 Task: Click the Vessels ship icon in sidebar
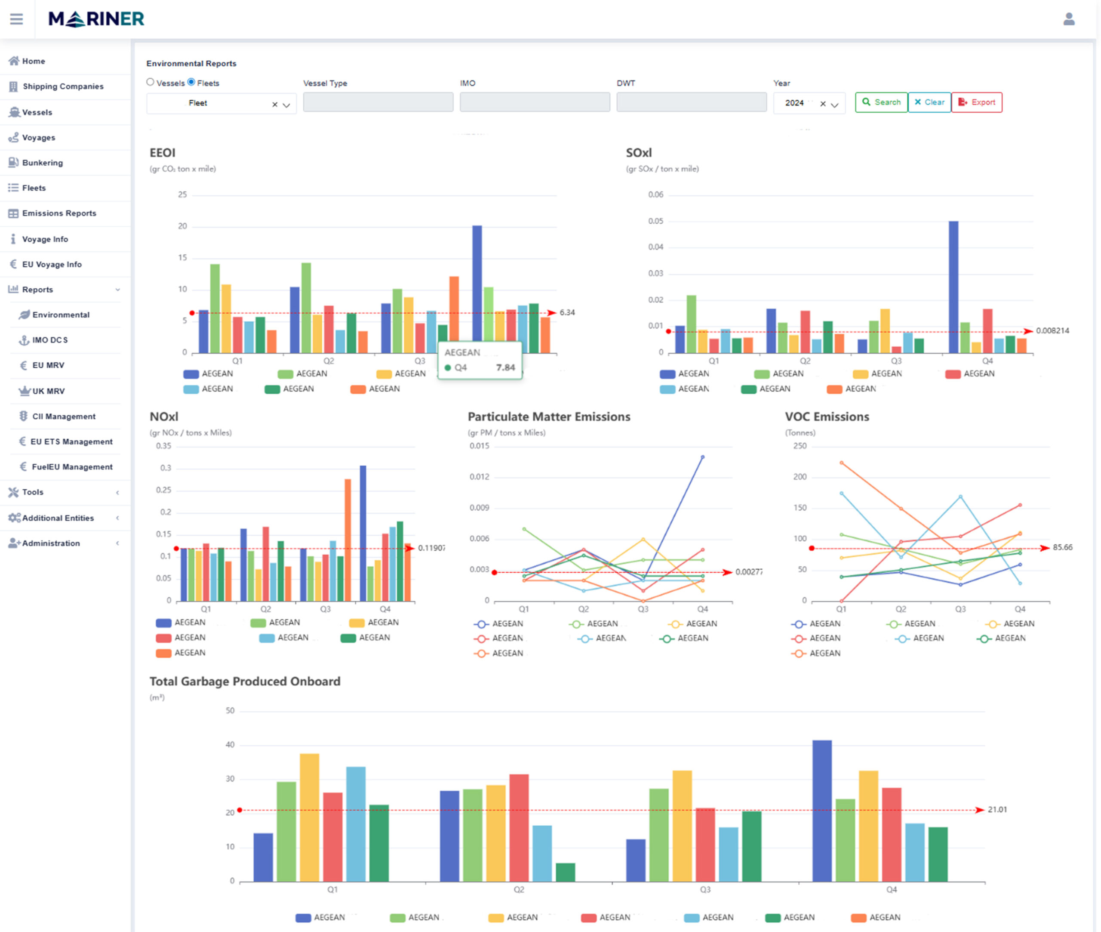(14, 112)
